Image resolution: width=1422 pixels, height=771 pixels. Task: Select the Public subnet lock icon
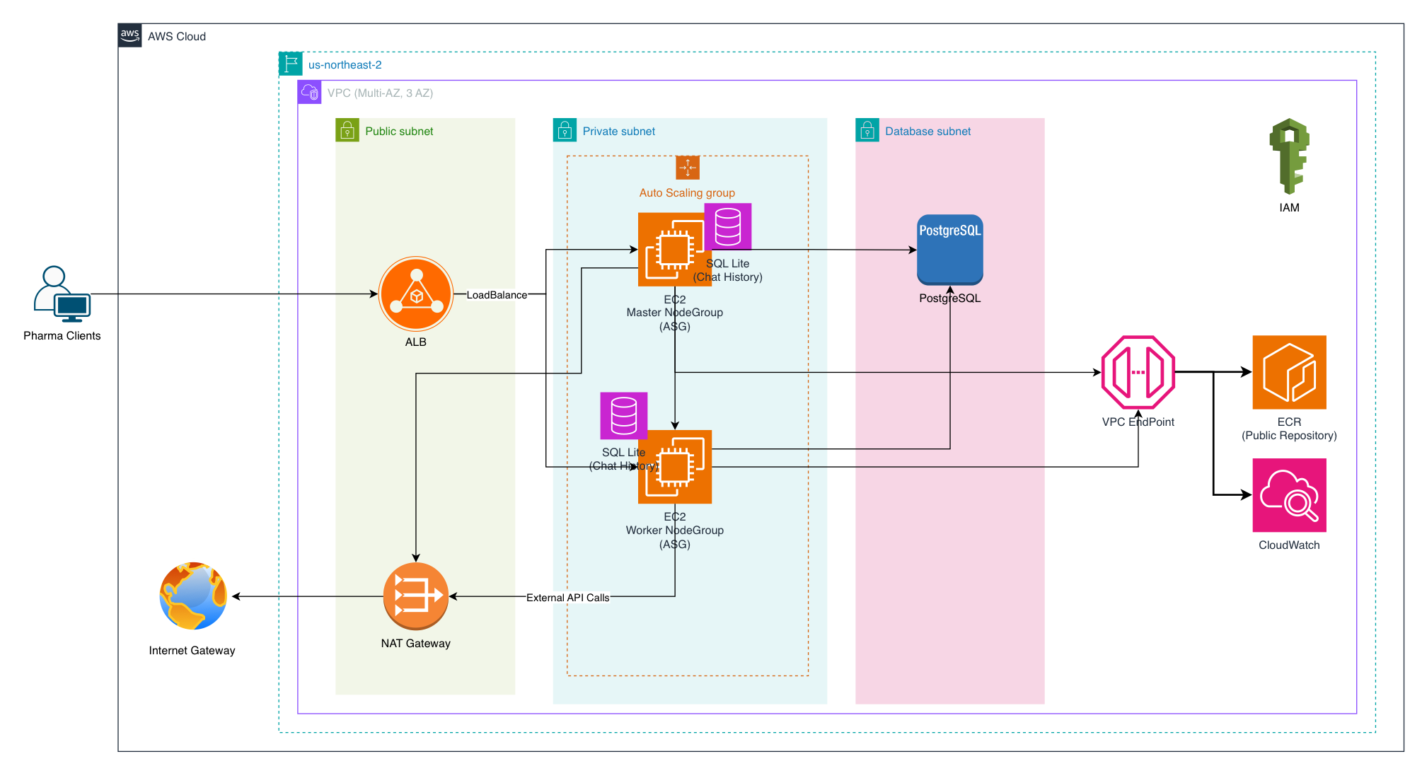347,130
